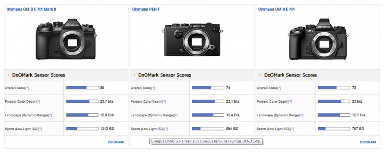
Task: Open Portrait Color Depth help for PEN-F
Action: coord(164,102)
